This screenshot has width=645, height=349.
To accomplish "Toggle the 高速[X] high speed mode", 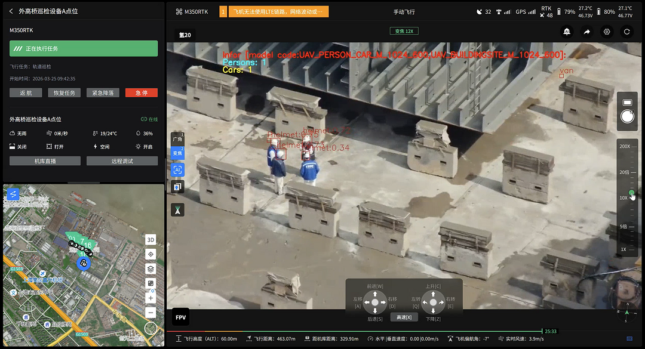I will 404,317.
